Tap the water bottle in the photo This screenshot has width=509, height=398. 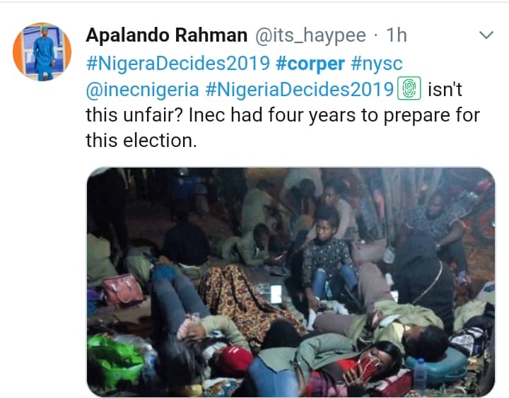[421, 373]
